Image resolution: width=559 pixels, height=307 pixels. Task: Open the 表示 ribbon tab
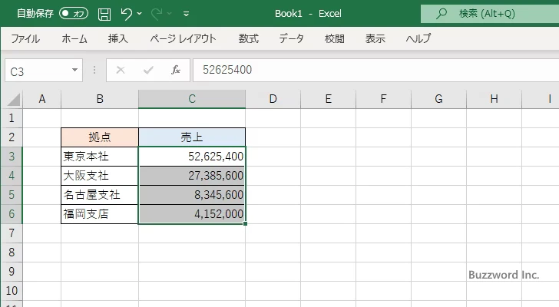tap(375, 38)
